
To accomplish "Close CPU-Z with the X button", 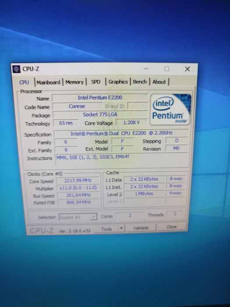I will [x=188, y=69].
